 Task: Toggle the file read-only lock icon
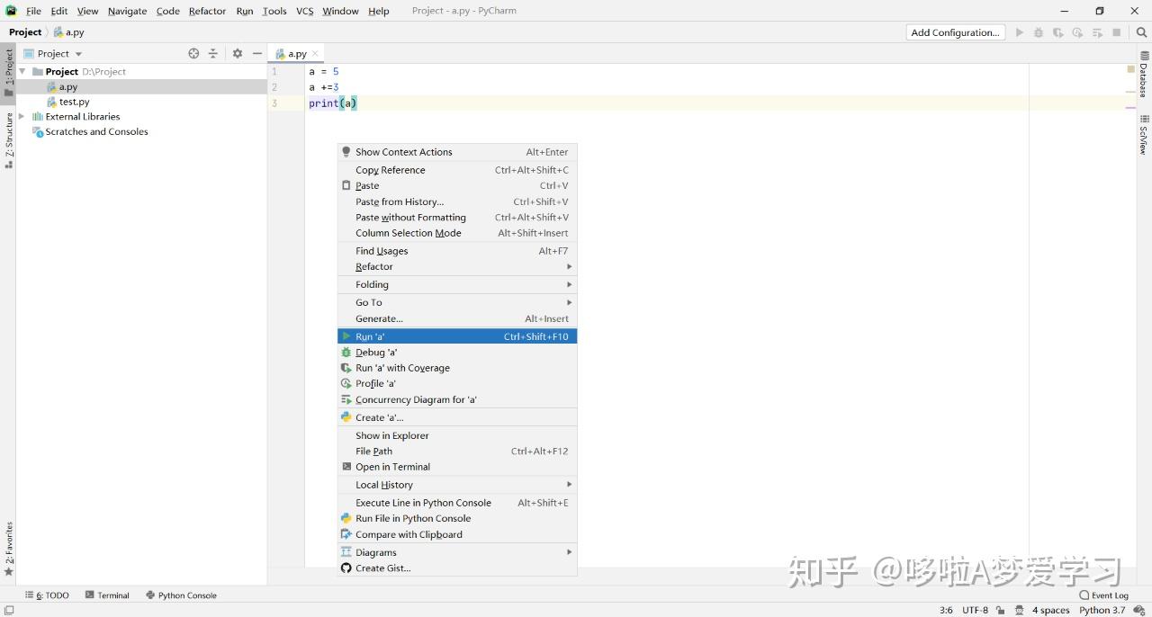point(1000,610)
